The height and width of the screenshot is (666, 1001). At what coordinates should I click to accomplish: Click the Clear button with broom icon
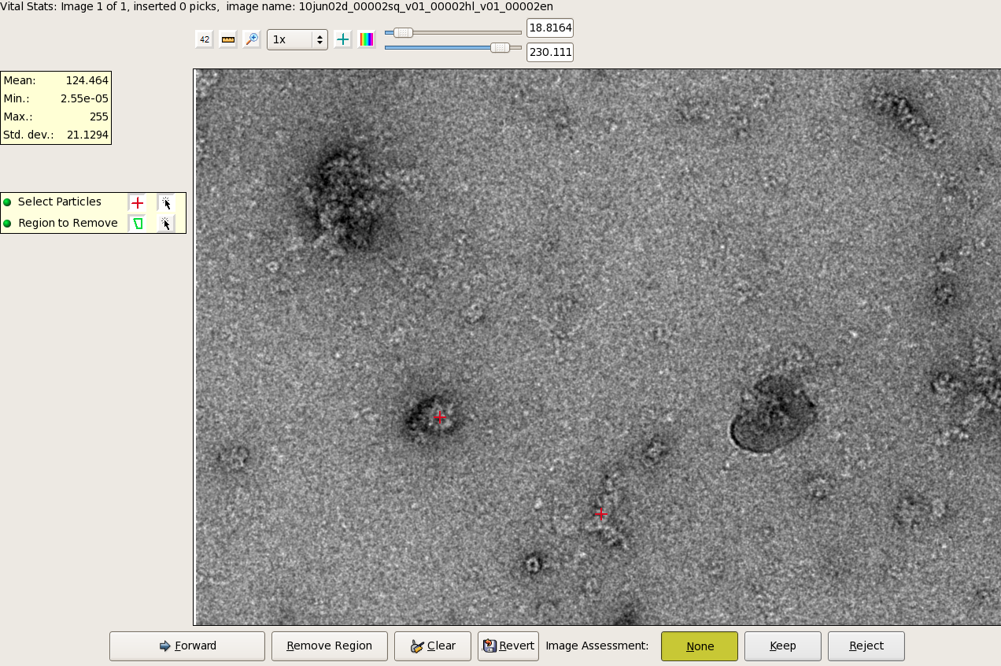click(x=432, y=646)
